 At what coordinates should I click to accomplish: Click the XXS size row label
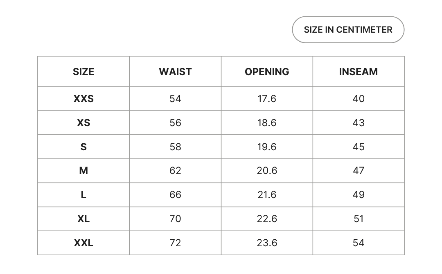[x=83, y=98]
